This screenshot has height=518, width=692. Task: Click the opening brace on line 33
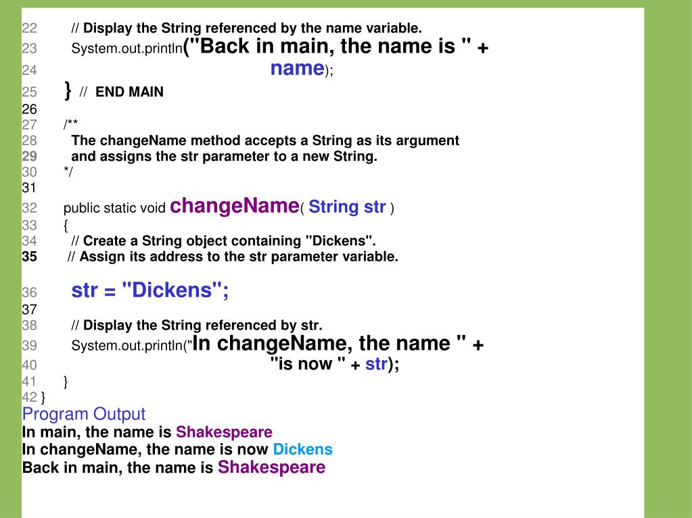pos(66,226)
